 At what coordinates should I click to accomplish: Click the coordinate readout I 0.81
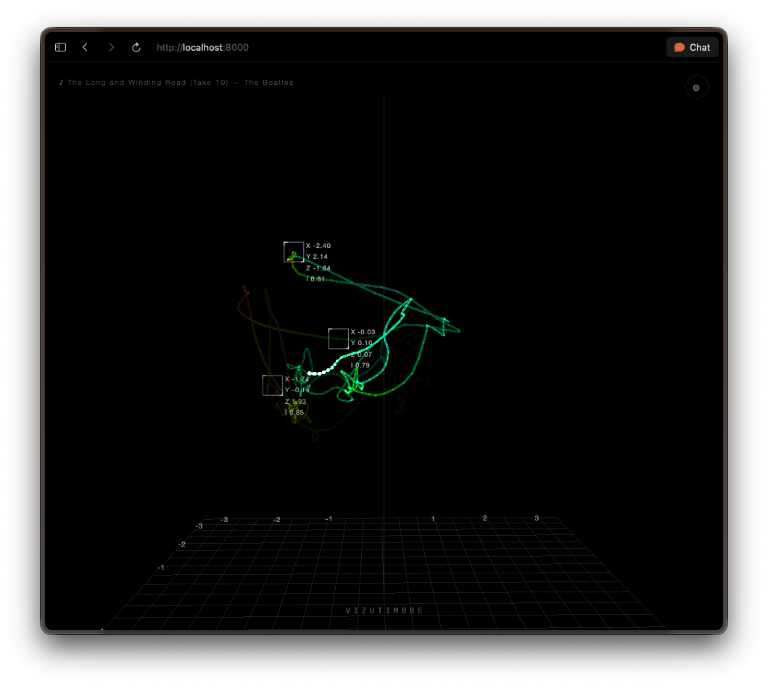click(x=315, y=279)
